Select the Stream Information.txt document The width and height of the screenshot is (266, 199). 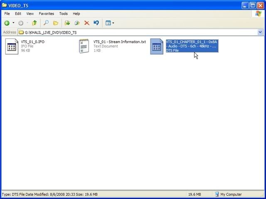coord(84,46)
